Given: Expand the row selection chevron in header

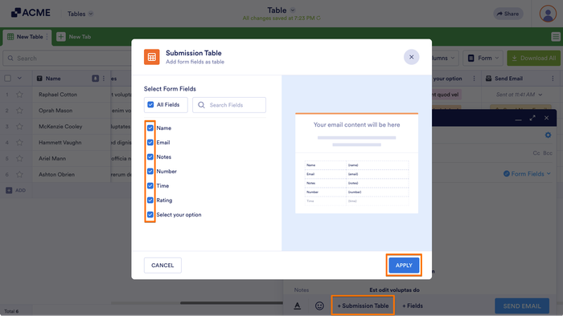Looking at the screenshot, I should [19, 78].
